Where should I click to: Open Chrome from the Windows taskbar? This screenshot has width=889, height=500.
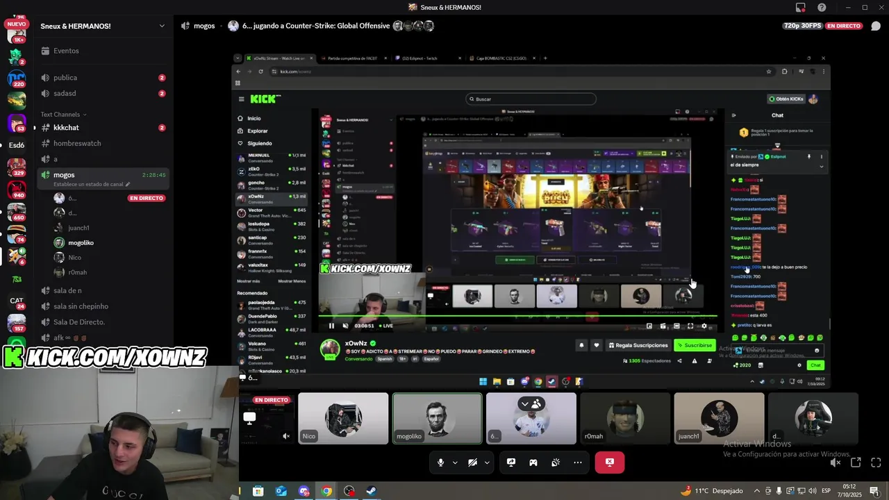tap(326, 491)
